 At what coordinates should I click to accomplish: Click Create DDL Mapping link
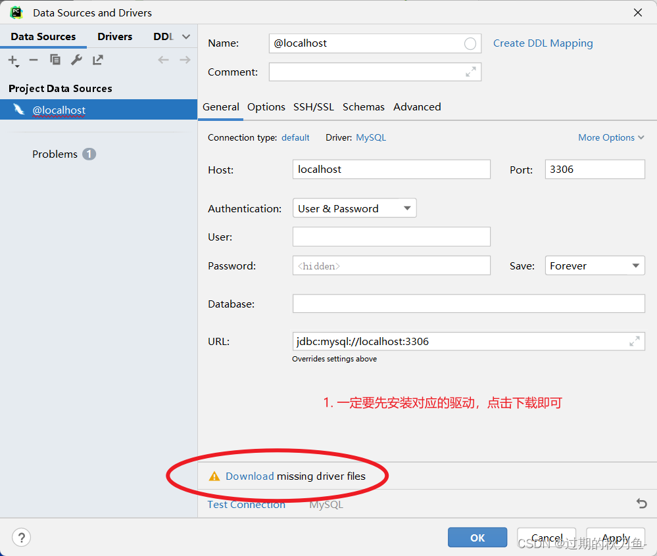click(543, 43)
